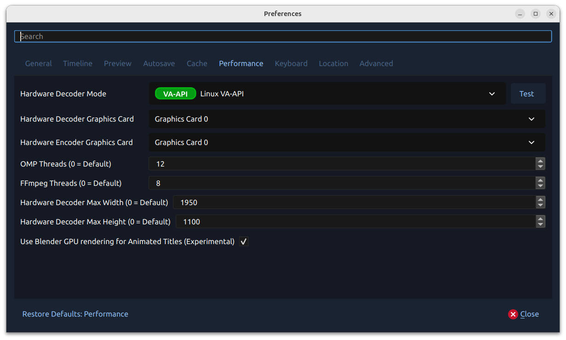Open the Location tab

[333, 63]
